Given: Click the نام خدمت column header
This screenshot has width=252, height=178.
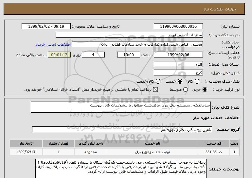Looking at the screenshot, I should tap(153, 143).
